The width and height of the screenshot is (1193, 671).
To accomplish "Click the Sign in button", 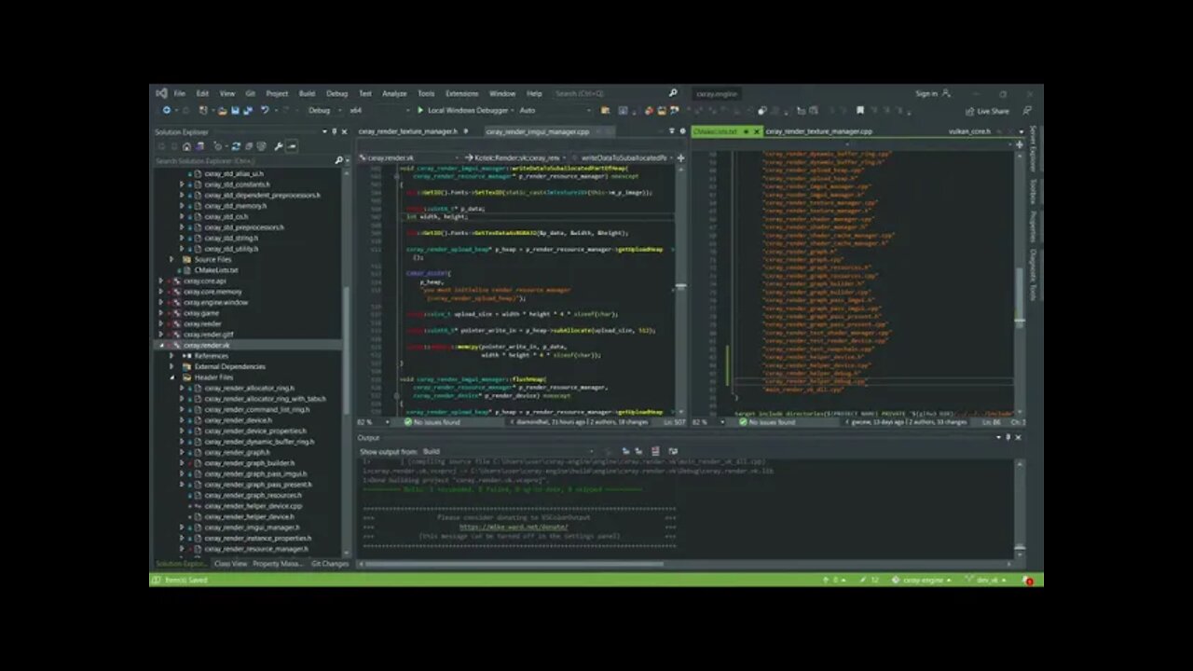I will (x=932, y=93).
